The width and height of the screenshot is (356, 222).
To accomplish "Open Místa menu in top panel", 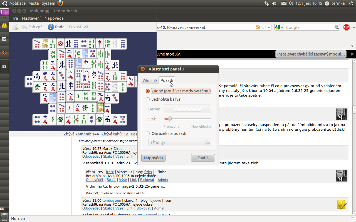I will (34, 3).
